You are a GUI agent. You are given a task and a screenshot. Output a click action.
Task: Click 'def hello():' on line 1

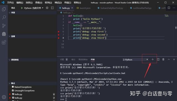point(76,16)
